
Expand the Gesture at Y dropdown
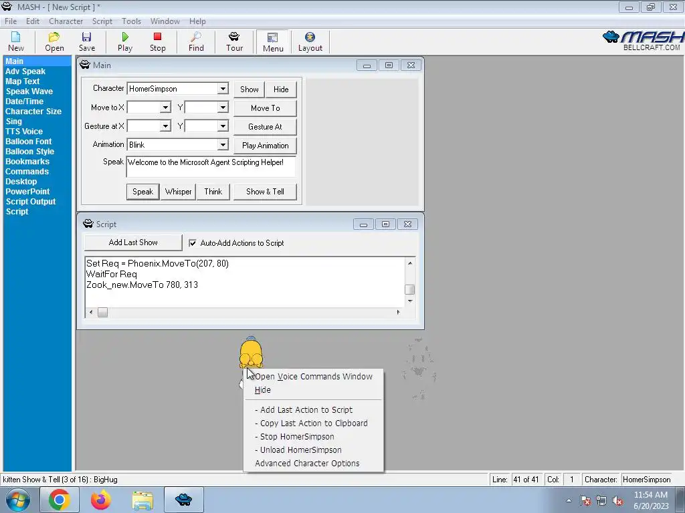pos(223,126)
